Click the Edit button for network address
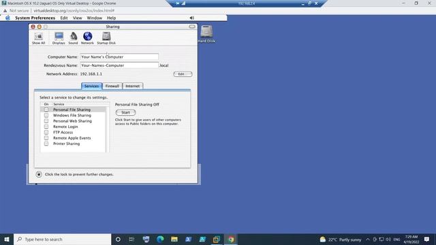The height and width of the screenshot is (245, 436). pyautogui.click(x=183, y=74)
